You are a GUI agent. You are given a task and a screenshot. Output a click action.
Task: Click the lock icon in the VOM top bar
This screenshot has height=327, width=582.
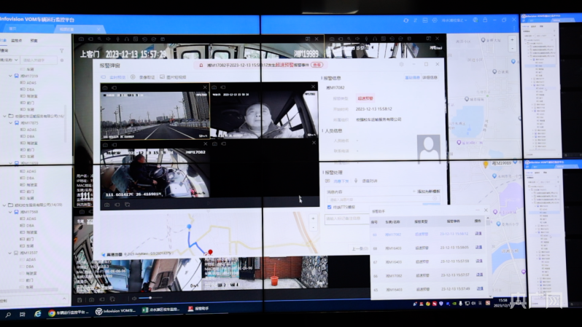coord(485,20)
